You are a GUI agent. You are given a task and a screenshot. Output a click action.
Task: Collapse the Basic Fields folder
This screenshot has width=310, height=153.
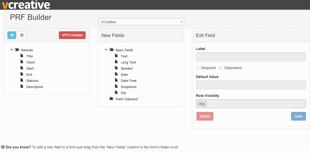point(106,50)
